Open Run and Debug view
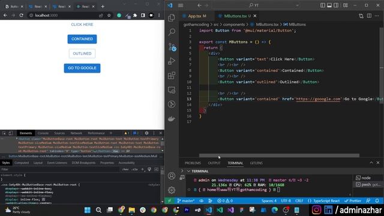Screen dimensions: 384x216 172,61
